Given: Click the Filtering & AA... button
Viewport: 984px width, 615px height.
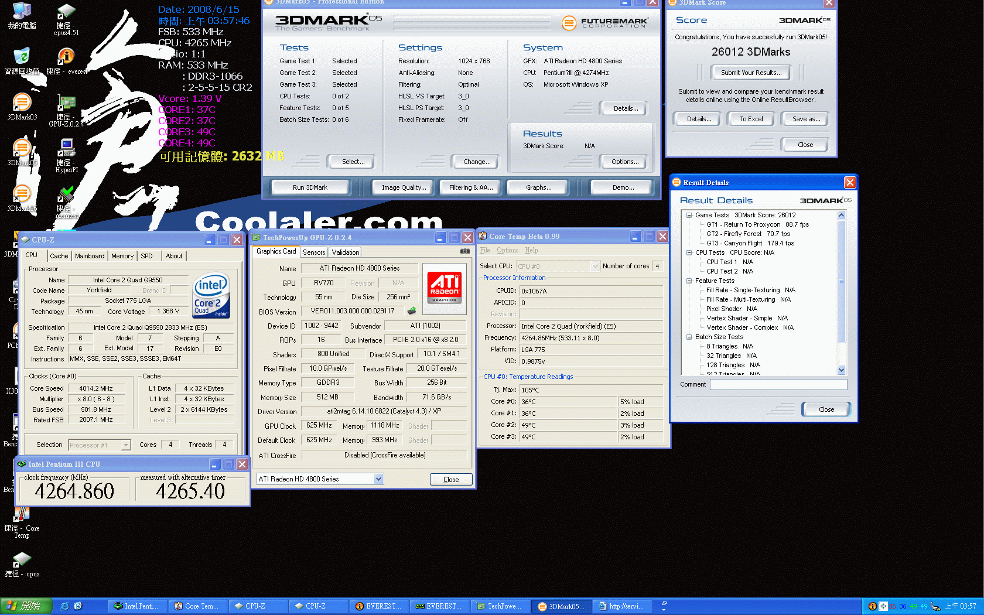Looking at the screenshot, I should pyautogui.click(x=471, y=187).
